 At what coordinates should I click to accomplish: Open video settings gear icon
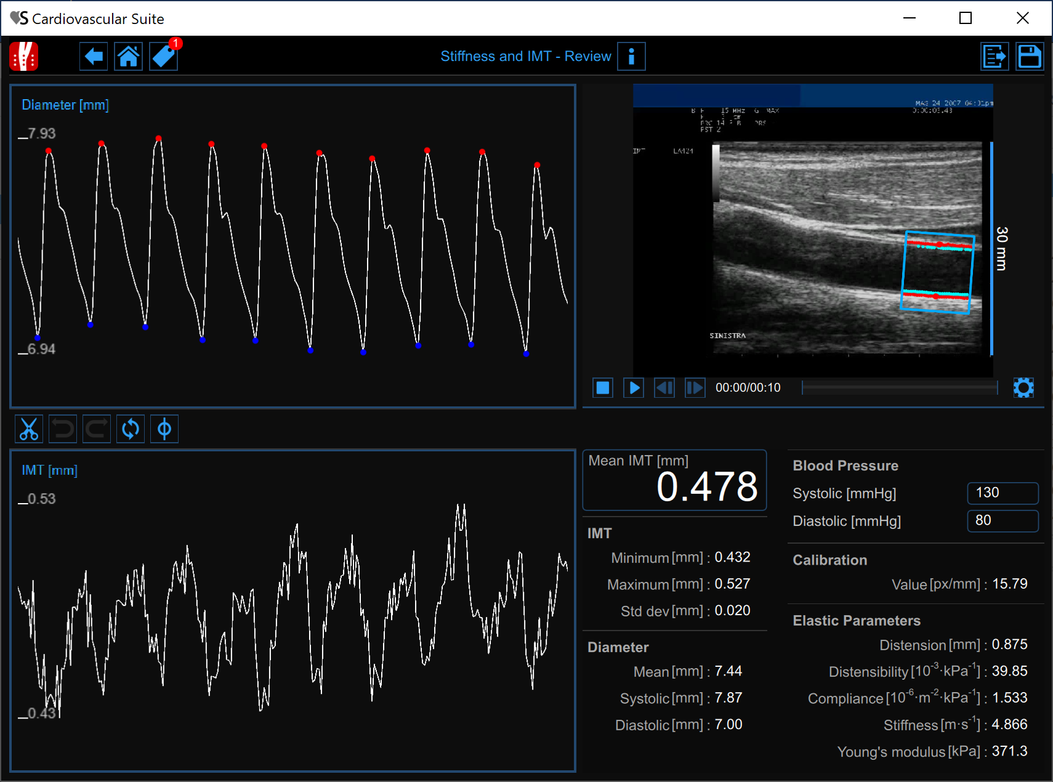(1023, 387)
